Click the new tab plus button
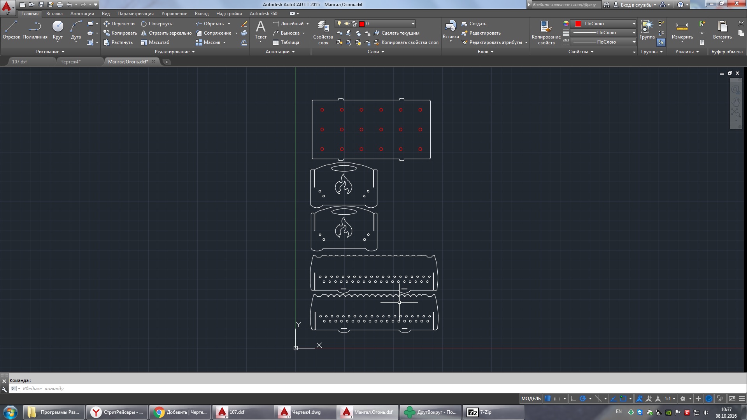The width and height of the screenshot is (747, 420). click(x=167, y=62)
